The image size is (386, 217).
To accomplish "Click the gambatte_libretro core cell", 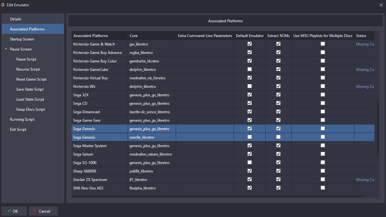I will pos(152,61).
